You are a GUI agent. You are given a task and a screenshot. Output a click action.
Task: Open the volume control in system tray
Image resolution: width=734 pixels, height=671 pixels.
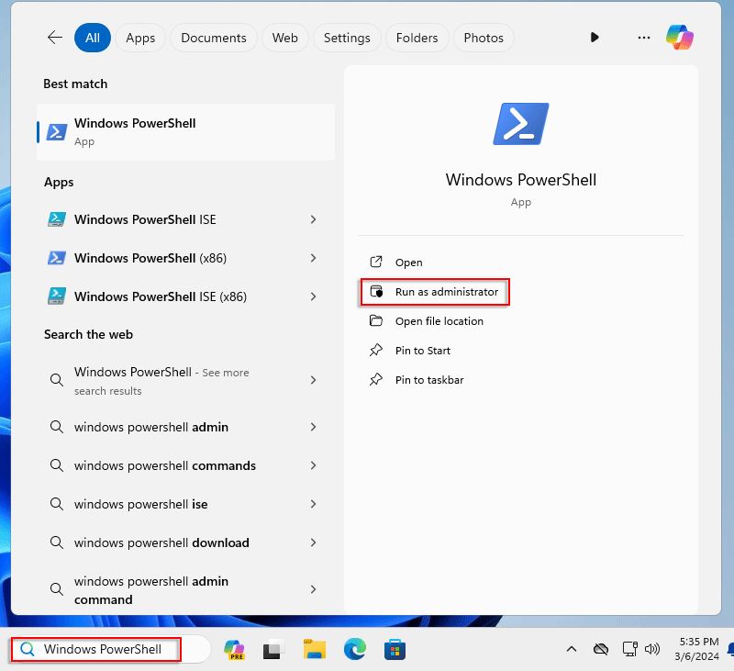[652, 649]
